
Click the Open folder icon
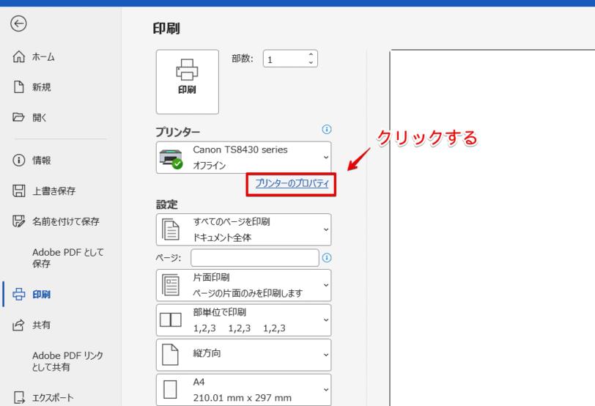tap(18, 117)
